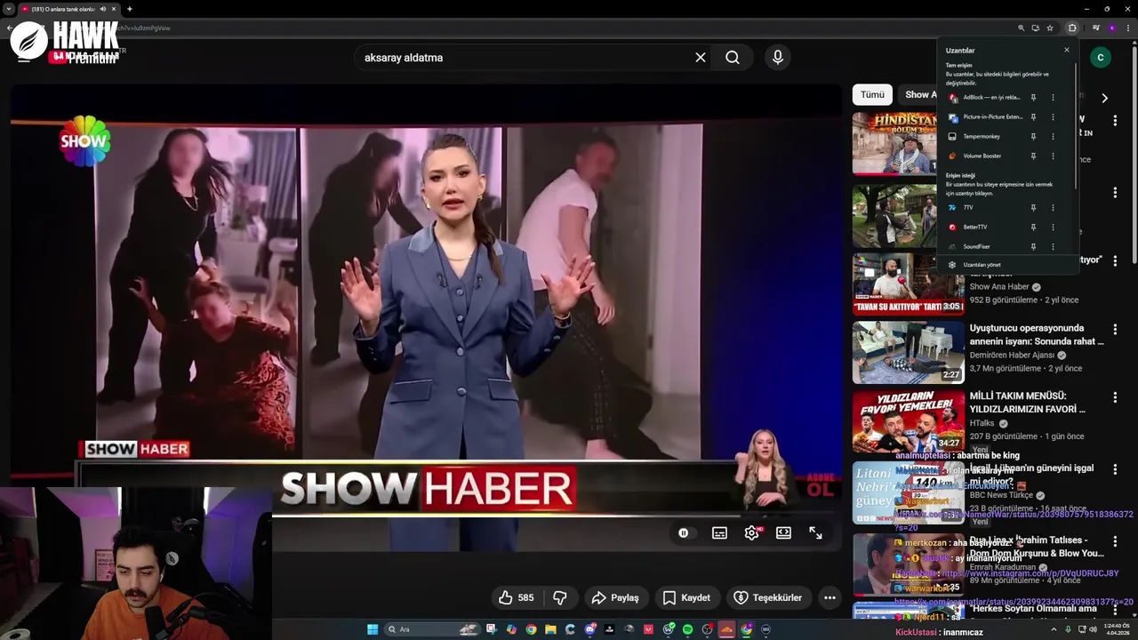Viewport: 1138px width, 640px height.
Task: Click Chrome extensions puzzle icon
Action: point(1072,28)
